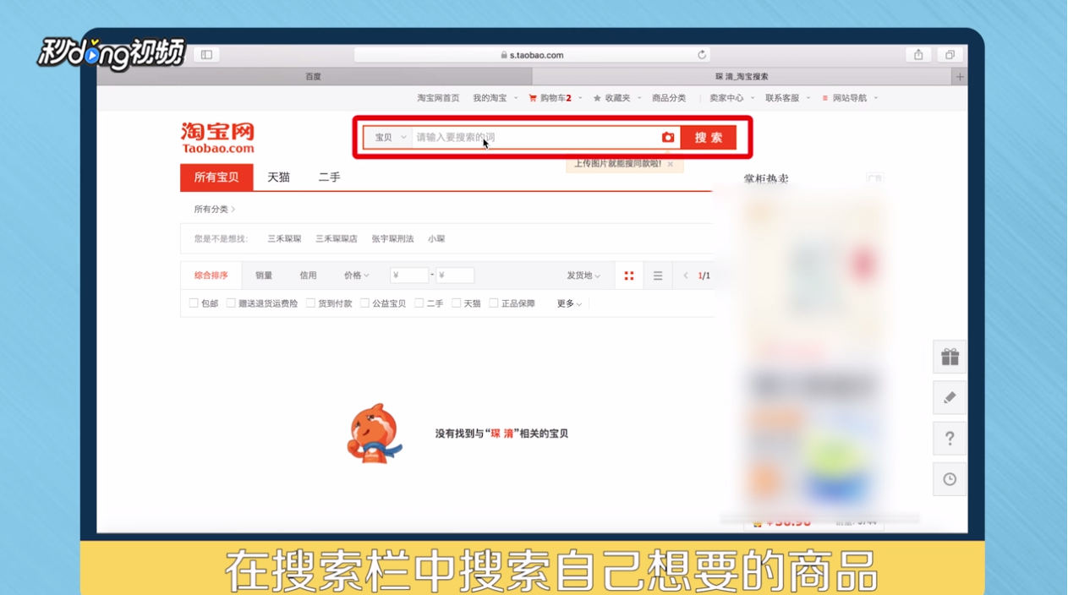Click the maximum price input field
The width and height of the screenshot is (1068, 595).
[x=455, y=276]
